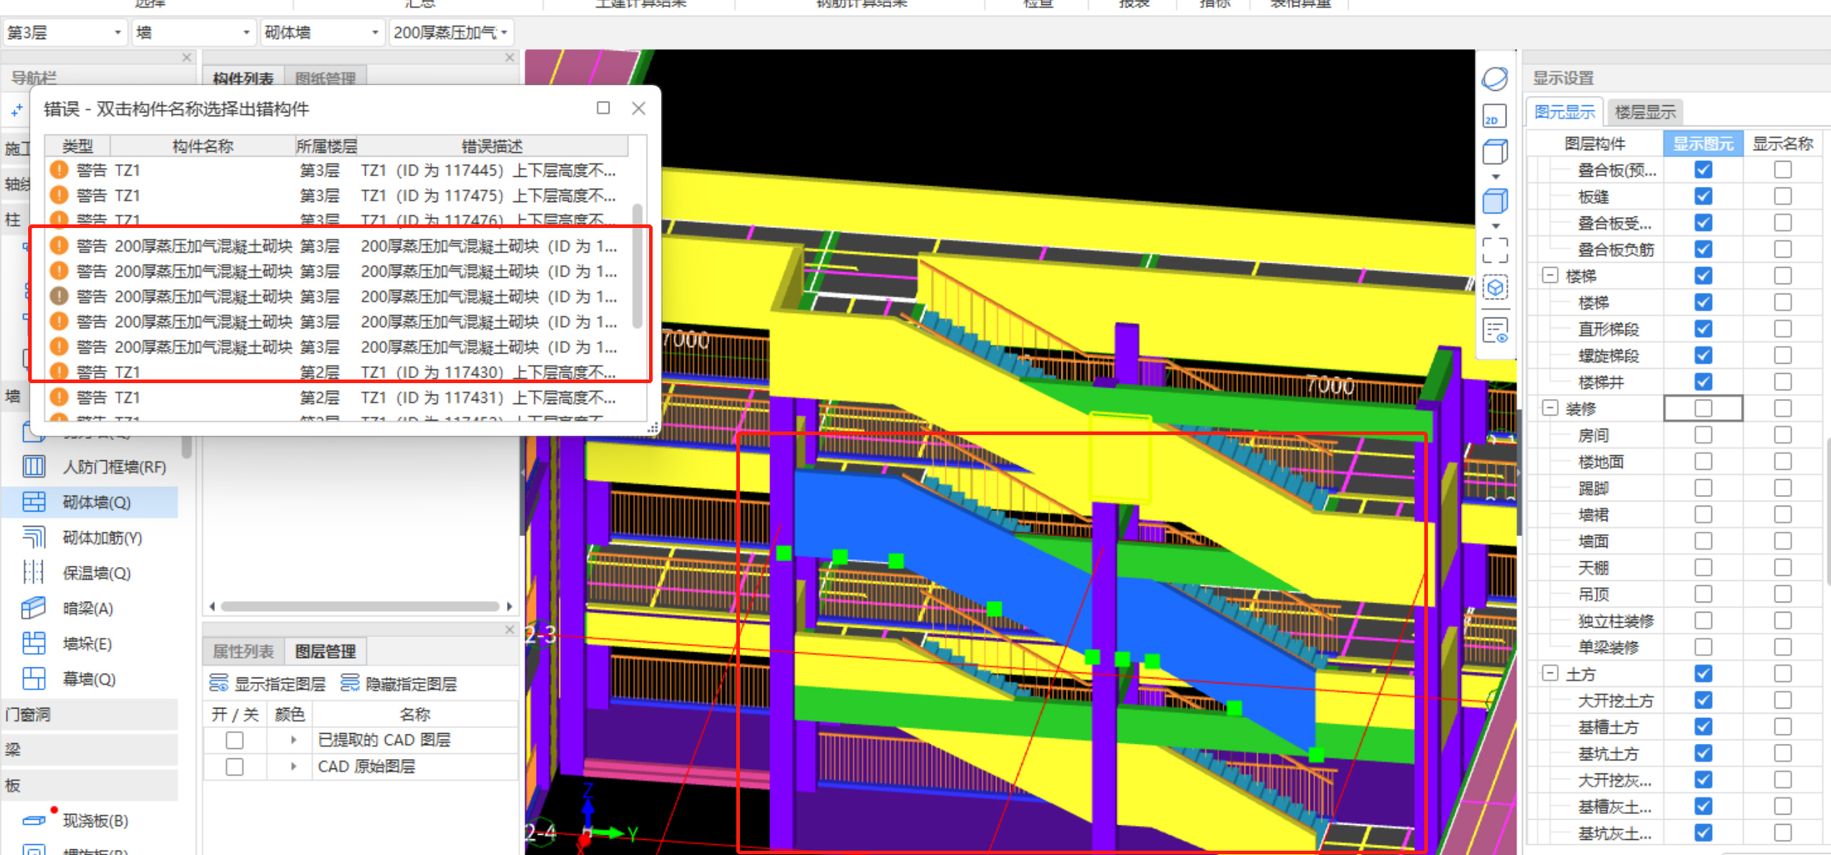Select the 砌体加筋(Y) component icon
The width and height of the screenshot is (1831, 855).
coord(34,537)
